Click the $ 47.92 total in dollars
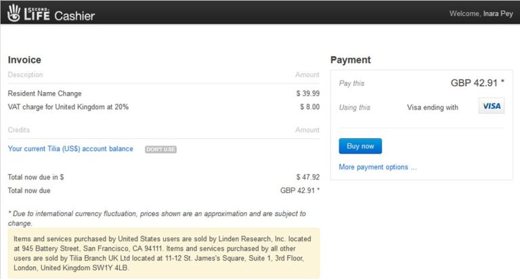Screen dimensions: 520x279 [307, 177]
